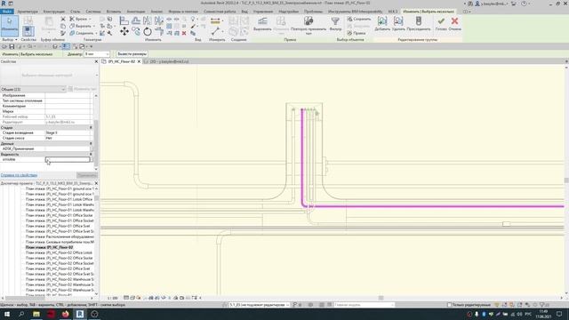Click the Вынести размеры button in options bar
This screenshot has width=569, height=320.
point(132,54)
